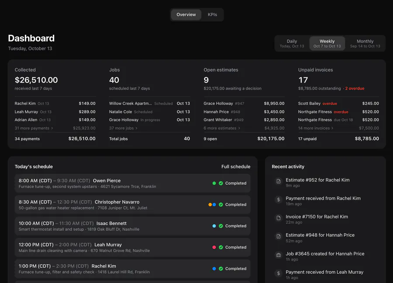Open Christopher Navarro water heater replacement job
Image resolution: width=393 pixels, height=283 pixels.
[x=133, y=204]
